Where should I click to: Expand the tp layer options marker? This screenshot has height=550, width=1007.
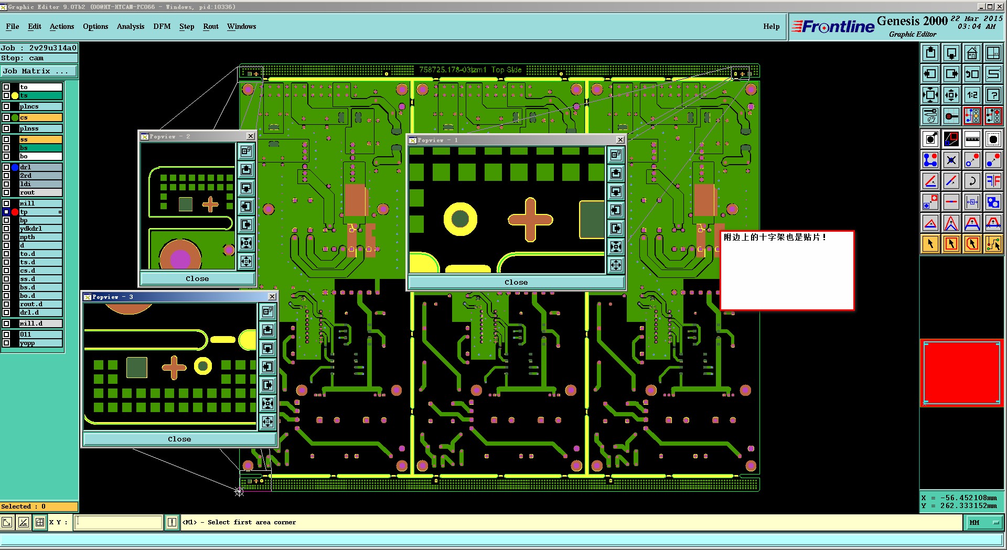(60, 212)
